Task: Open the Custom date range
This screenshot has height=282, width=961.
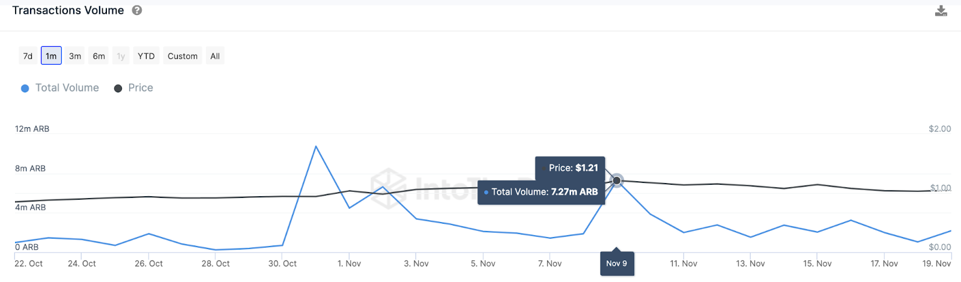Action: point(183,56)
